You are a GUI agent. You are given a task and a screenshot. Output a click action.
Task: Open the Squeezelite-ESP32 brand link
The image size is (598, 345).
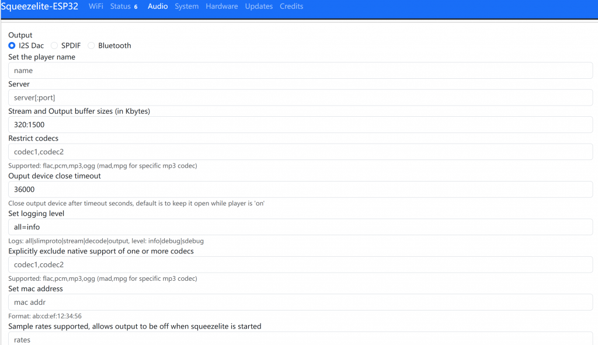click(x=39, y=7)
